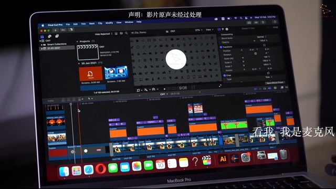Open the retime speedometer dropdown

155,89
